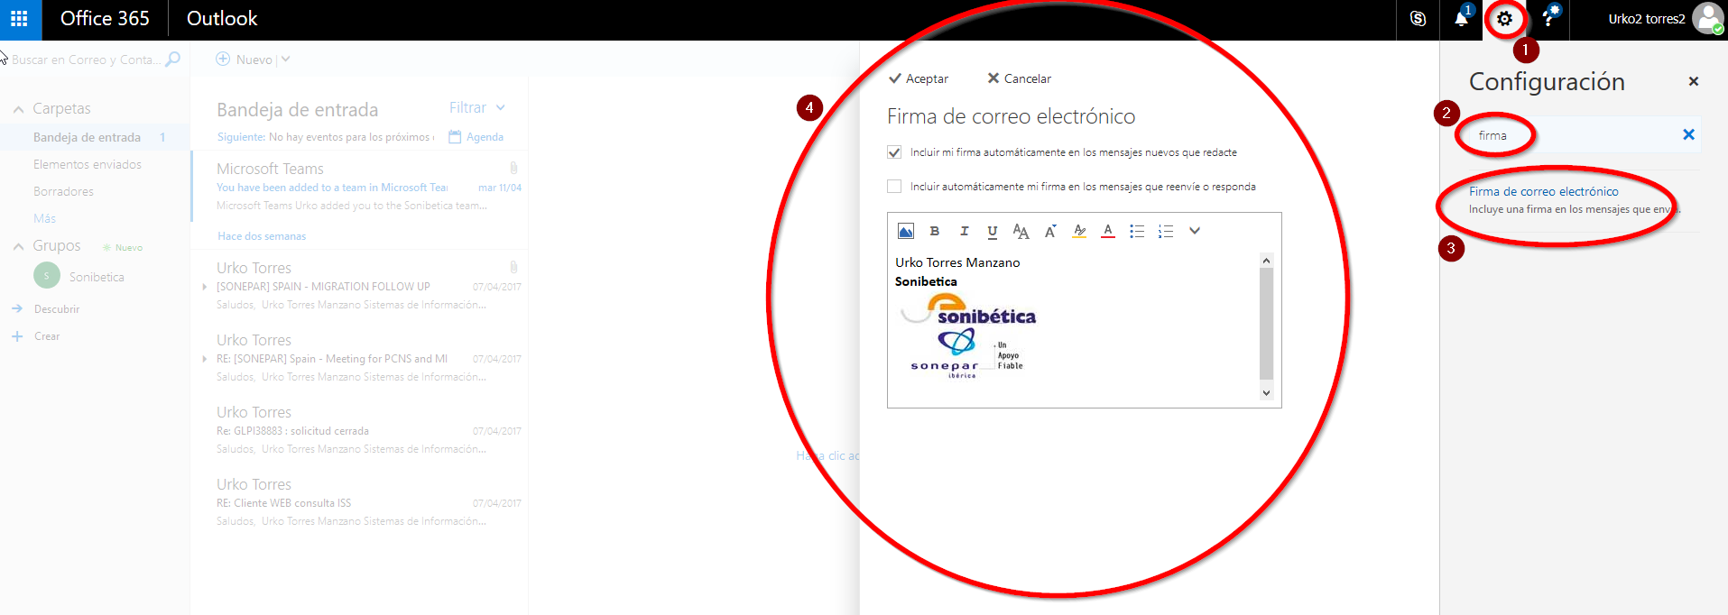Click inside the signature text editor
Viewport: 1728px width, 615px height.
[1074, 326]
